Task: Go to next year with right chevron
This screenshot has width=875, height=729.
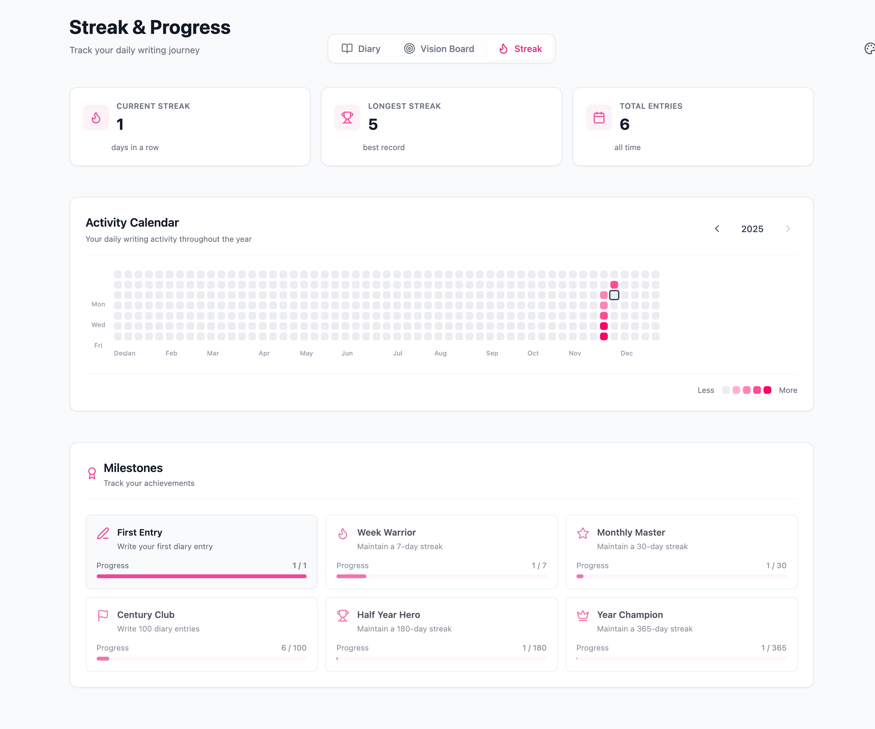Action: click(x=787, y=229)
